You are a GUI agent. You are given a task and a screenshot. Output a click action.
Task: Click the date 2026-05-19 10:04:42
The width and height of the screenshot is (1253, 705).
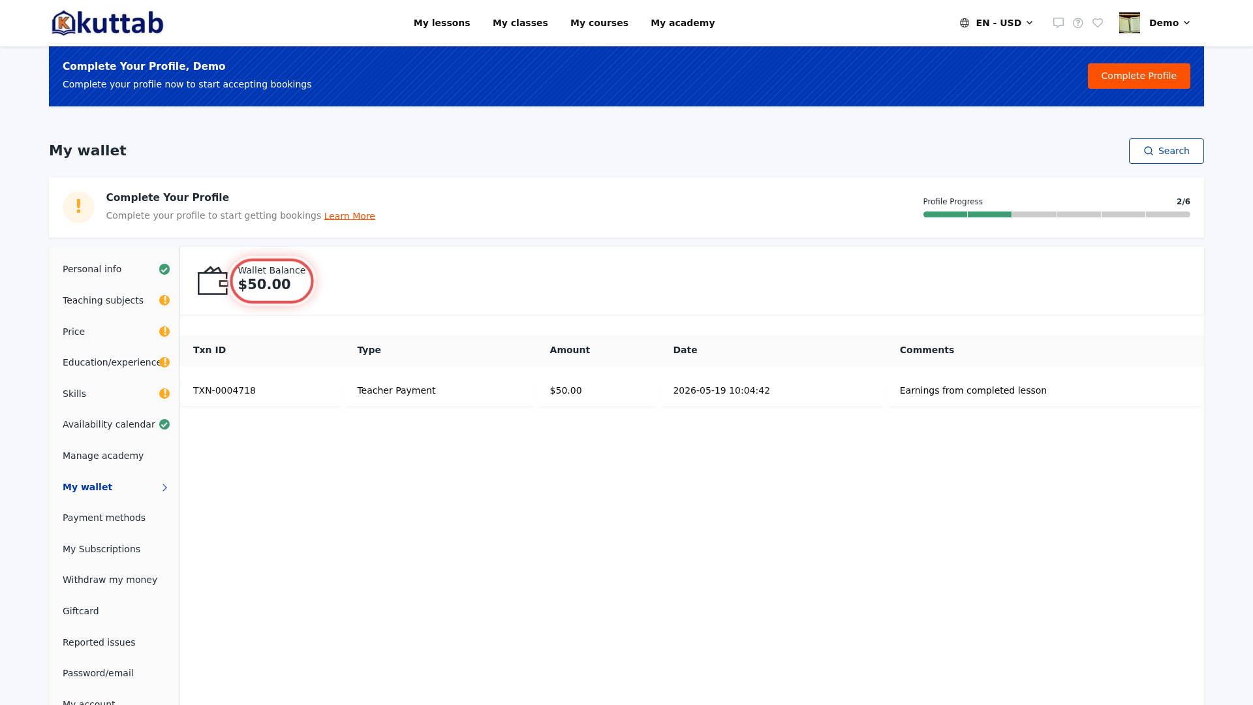721,390
